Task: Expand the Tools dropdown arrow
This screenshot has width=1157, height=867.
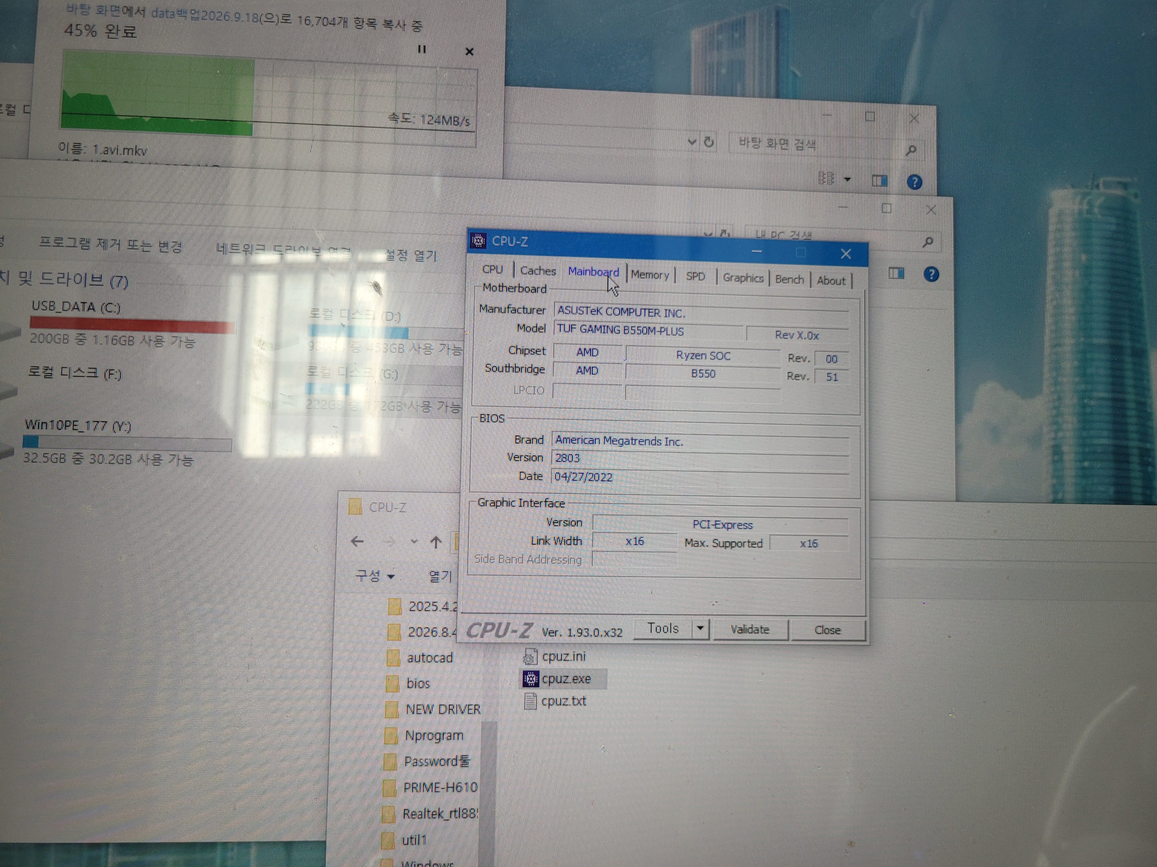Action: [x=700, y=629]
